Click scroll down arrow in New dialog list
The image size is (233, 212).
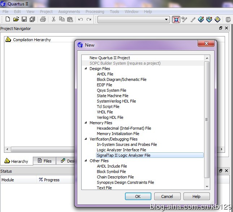click(x=207, y=187)
